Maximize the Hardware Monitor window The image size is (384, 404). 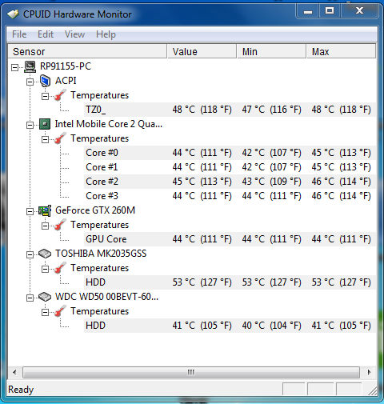click(330, 11)
